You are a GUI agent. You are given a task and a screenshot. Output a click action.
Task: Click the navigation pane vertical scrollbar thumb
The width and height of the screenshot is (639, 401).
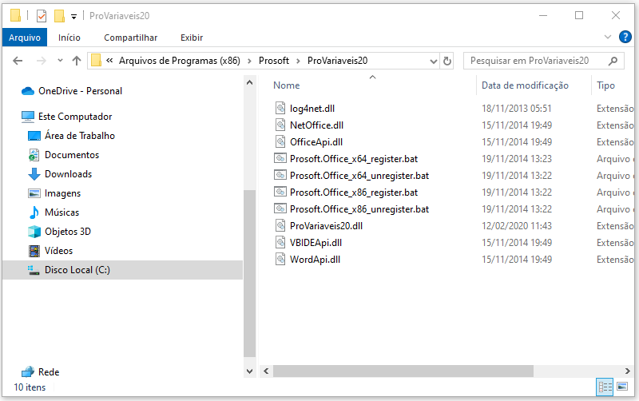coord(250,273)
